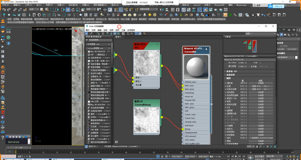The height and width of the screenshot is (160, 301).
Task: Toggle the Material/Map Browser icon in Slate toolbar
Action: [136, 34]
